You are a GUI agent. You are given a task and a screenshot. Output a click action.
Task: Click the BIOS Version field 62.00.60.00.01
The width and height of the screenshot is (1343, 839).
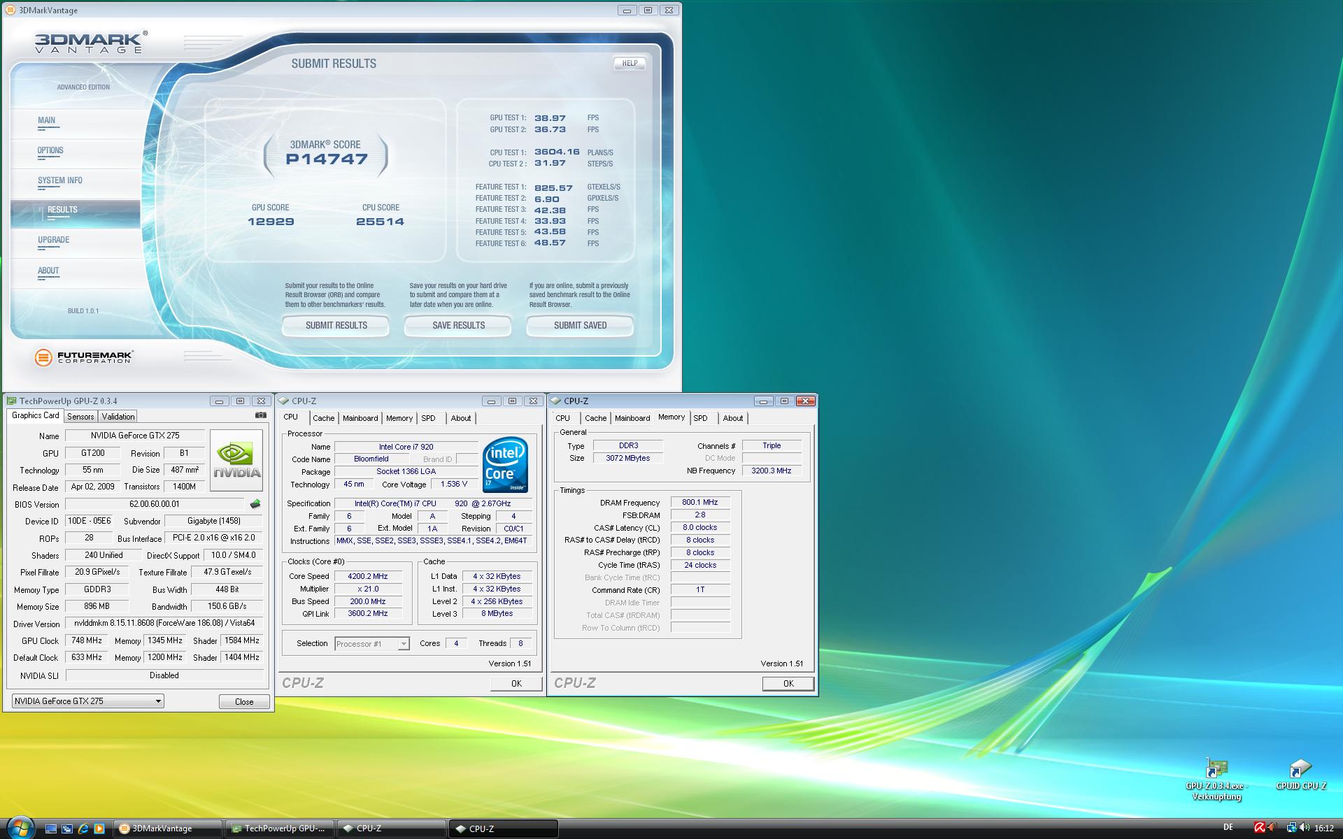155,504
